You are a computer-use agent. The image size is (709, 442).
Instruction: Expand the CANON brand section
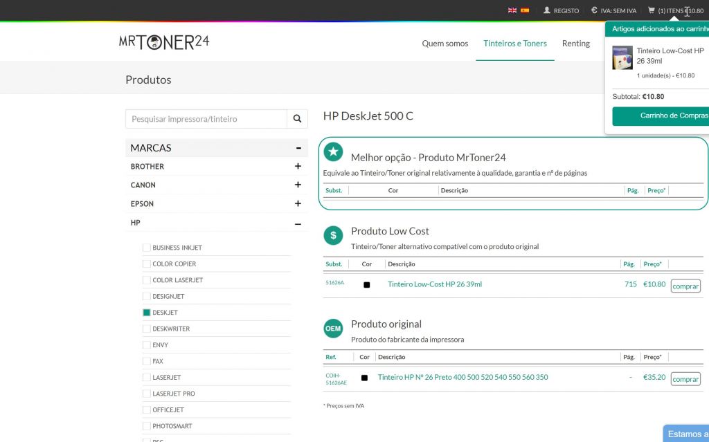tap(298, 185)
